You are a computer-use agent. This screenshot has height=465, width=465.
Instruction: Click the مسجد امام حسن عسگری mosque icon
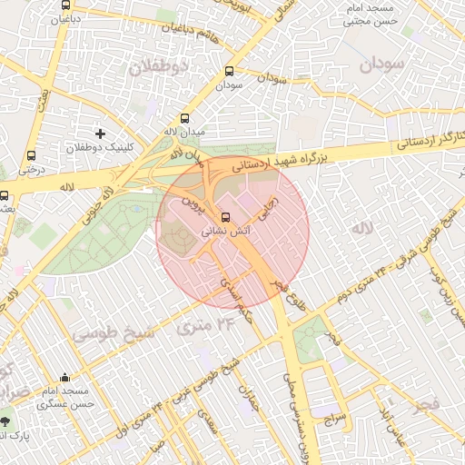(x=64, y=378)
